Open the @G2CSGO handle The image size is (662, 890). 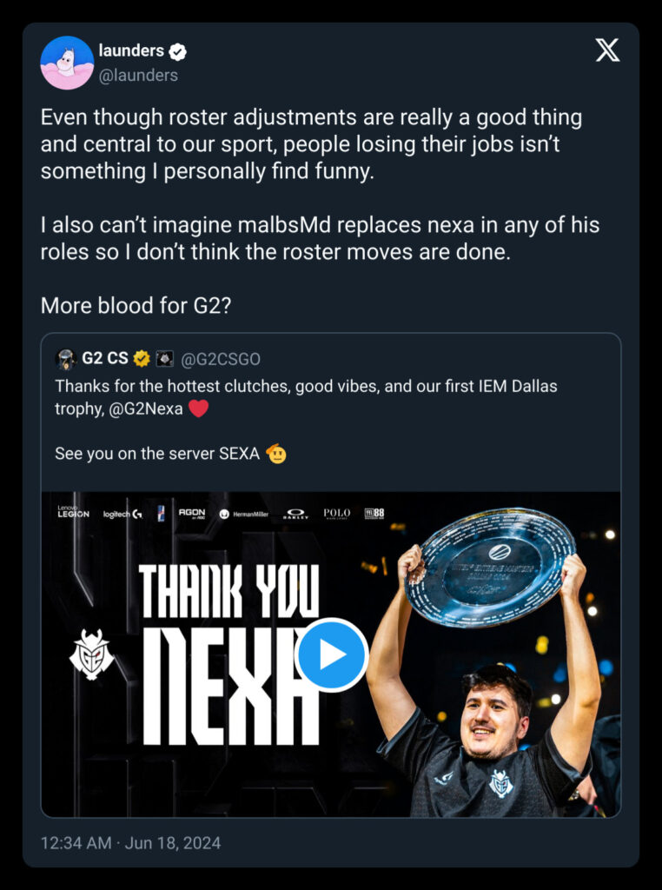pos(221,359)
